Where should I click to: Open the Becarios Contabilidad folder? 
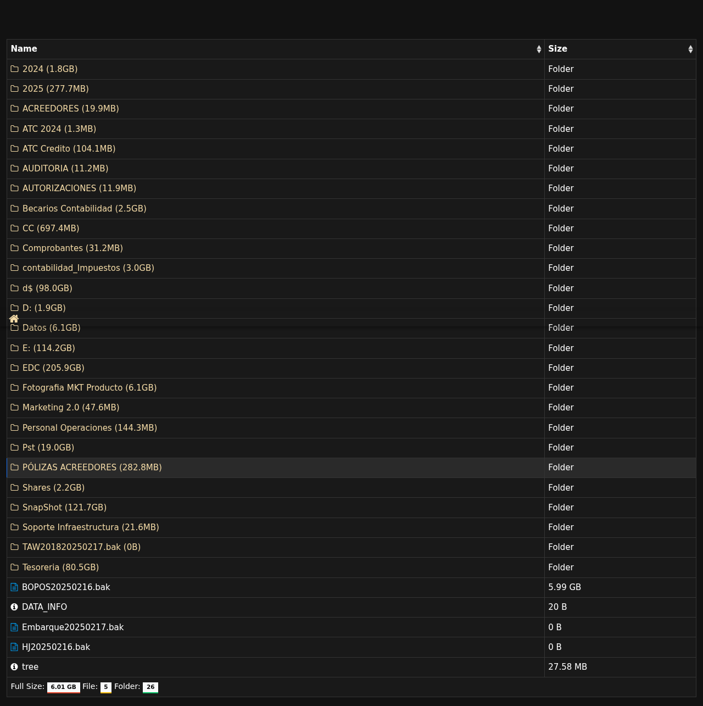84,208
